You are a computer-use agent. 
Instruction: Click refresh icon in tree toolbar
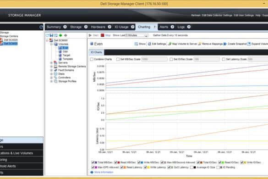pyautogui.click(x=47, y=35)
